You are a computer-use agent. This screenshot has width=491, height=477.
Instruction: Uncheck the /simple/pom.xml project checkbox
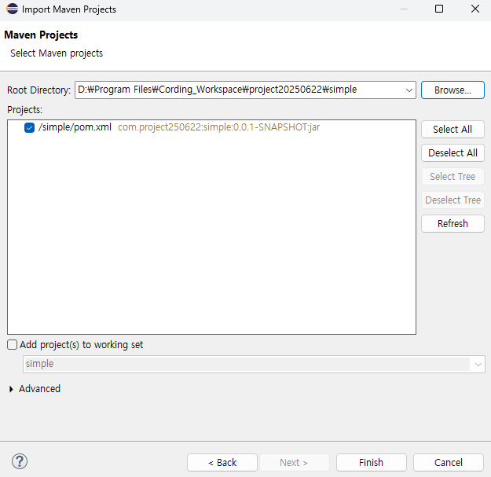(29, 127)
